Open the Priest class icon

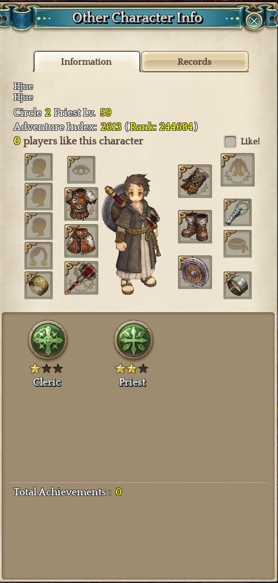click(133, 340)
